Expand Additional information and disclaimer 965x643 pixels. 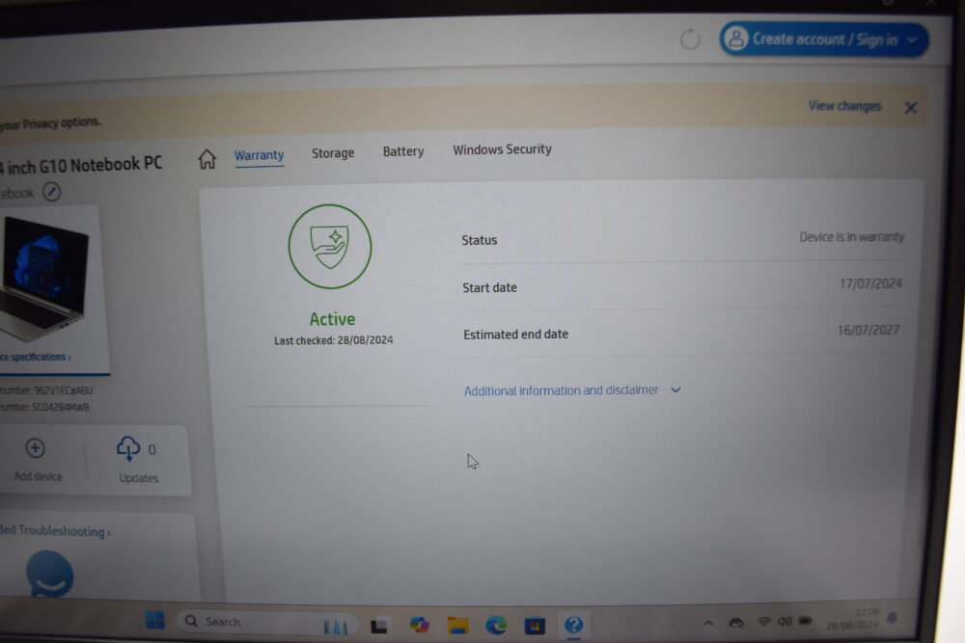[572, 390]
